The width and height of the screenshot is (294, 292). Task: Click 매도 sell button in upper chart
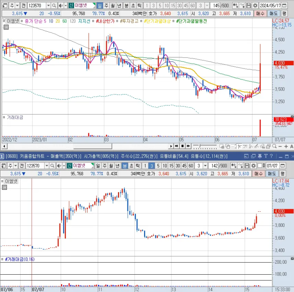[273, 14]
